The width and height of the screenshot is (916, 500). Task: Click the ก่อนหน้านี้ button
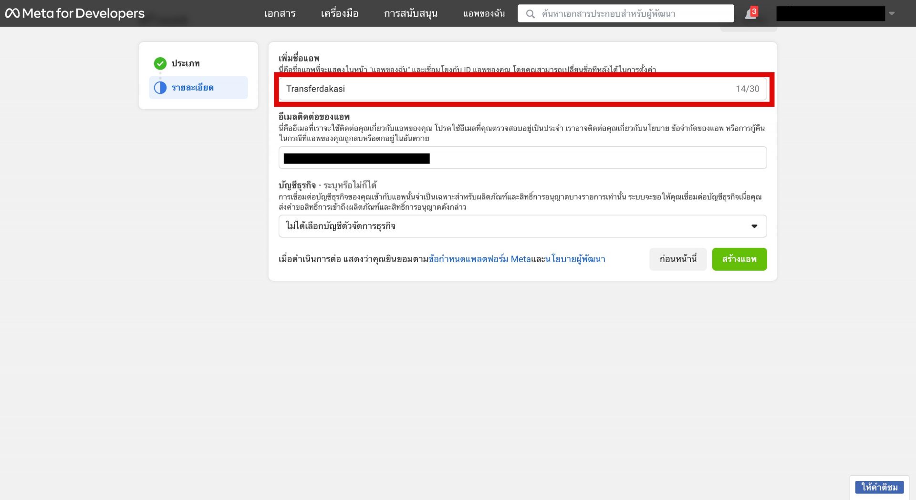pyautogui.click(x=678, y=259)
